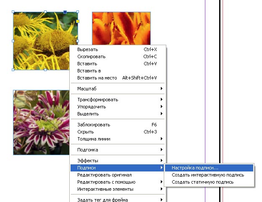Screen dimensions: 262x202
Task: Open Интерактивные элементы submenu
Action: tap(118, 189)
